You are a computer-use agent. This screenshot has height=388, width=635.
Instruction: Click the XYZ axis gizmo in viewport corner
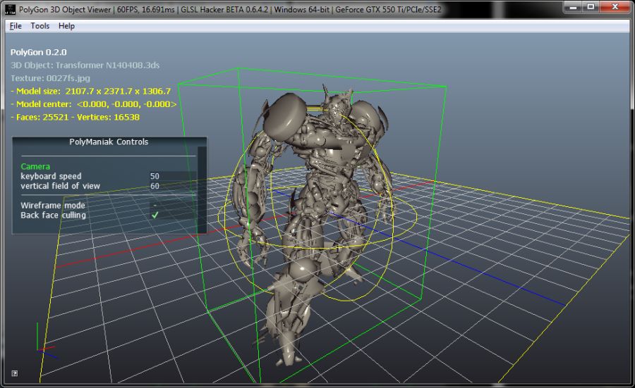(x=46, y=342)
